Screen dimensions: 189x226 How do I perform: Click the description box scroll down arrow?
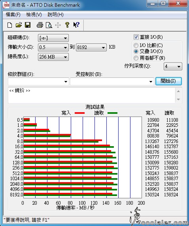coord(178,99)
